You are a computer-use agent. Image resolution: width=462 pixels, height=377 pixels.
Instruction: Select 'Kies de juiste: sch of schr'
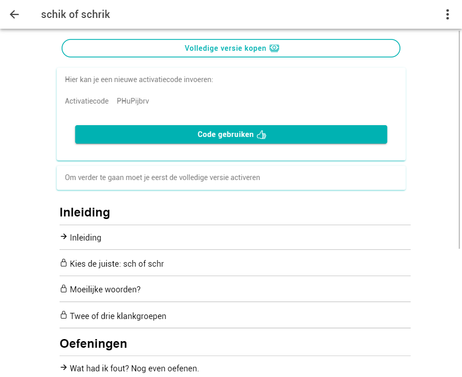pyautogui.click(x=117, y=264)
